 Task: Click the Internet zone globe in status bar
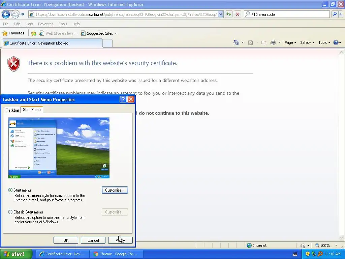click(x=249, y=246)
